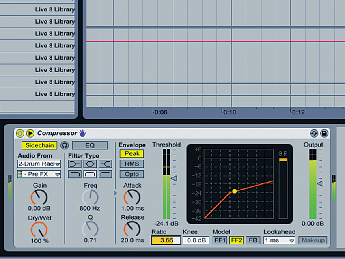Toggle the sidechain EQ button
The image size is (345, 259).
coord(90,145)
